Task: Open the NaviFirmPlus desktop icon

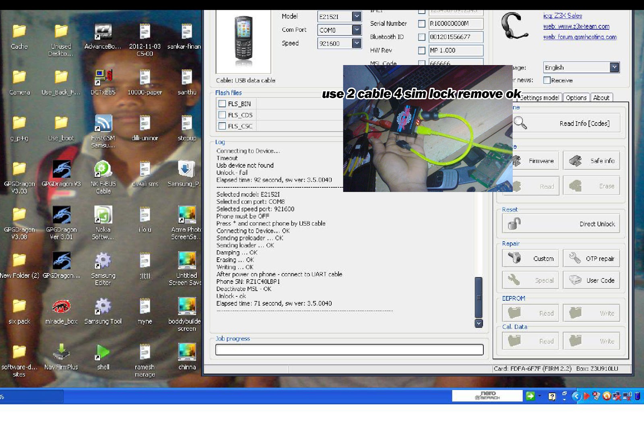Action: 61,357
